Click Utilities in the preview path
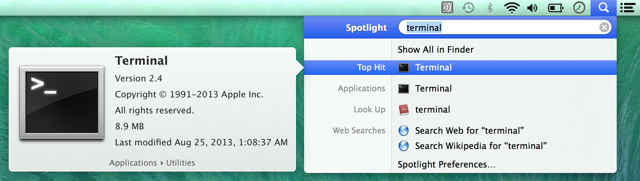The width and height of the screenshot is (640, 181). pyautogui.click(x=180, y=163)
